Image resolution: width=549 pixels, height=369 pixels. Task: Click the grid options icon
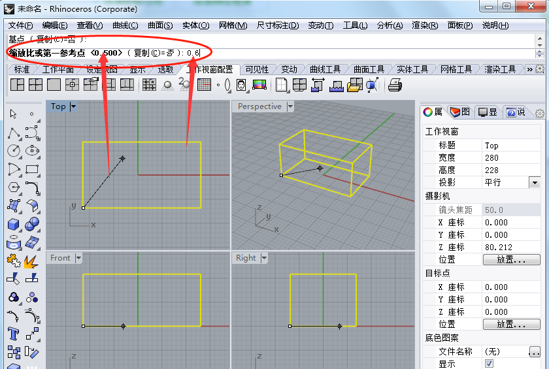point(204,85)
